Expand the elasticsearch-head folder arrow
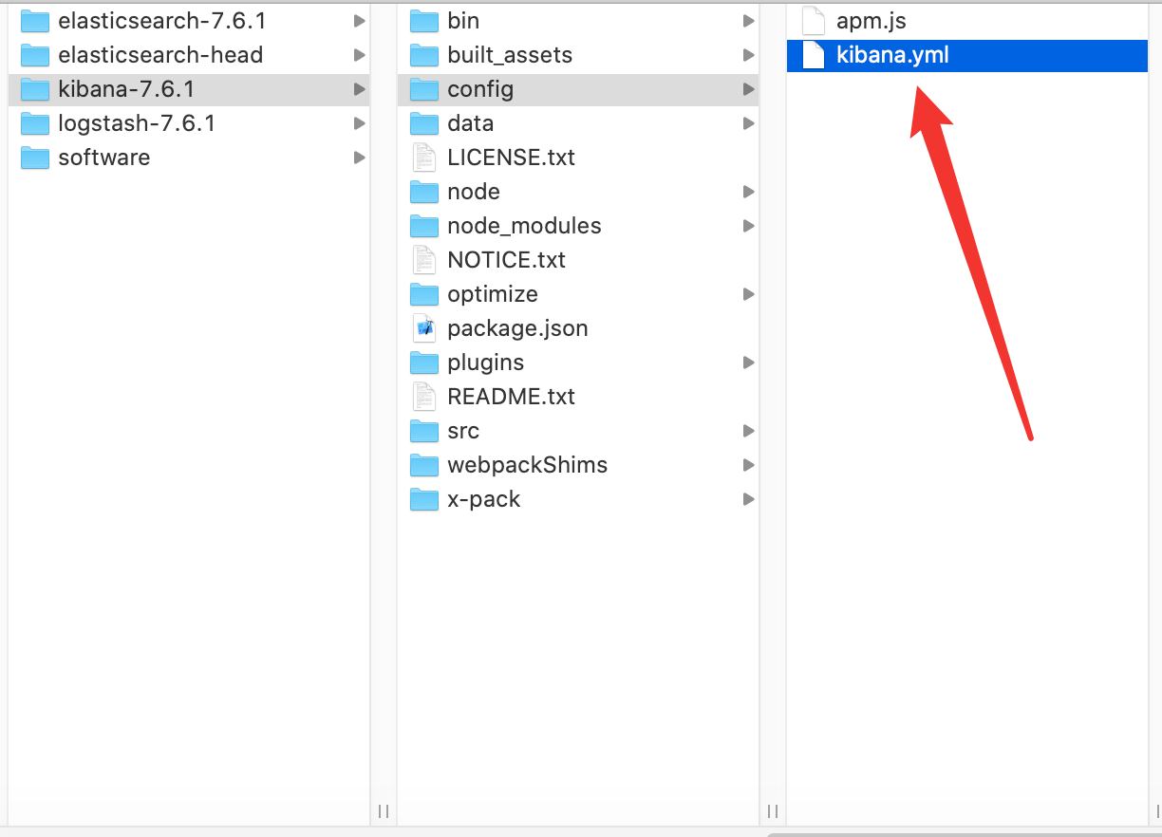 point(359,55)
